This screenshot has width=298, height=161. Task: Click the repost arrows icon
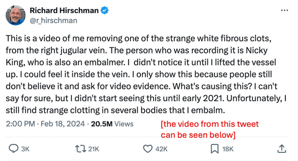(x=81, y=149)
